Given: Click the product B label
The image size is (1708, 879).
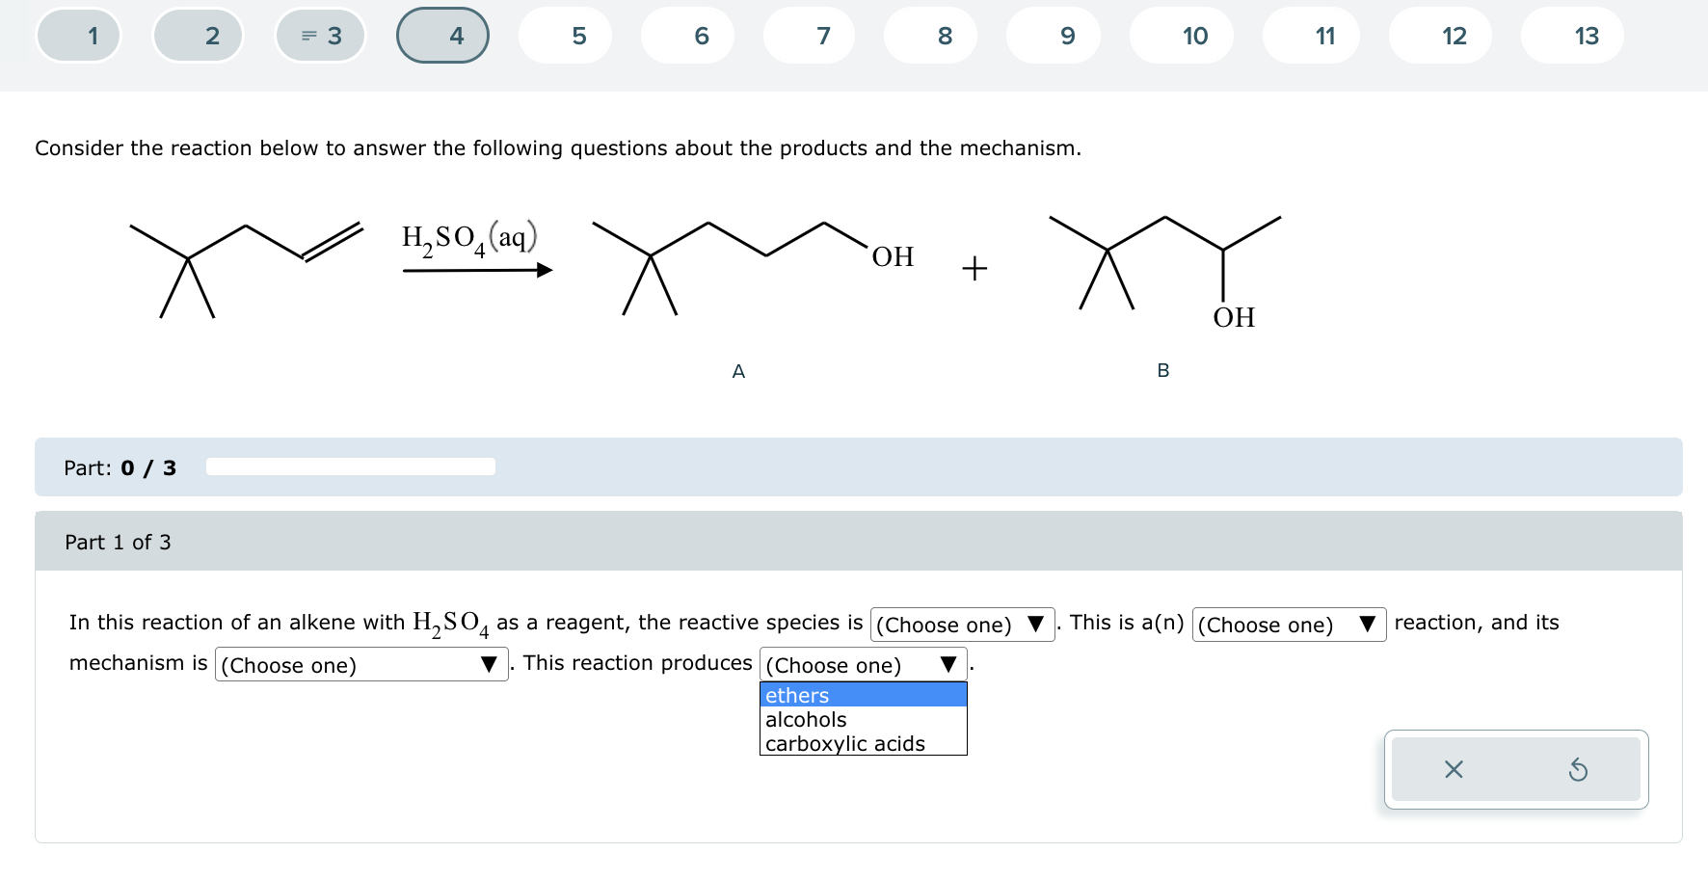Looking at the screenshot, I should pos(1163,370).
